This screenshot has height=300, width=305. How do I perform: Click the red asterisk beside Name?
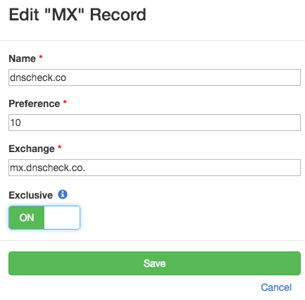41,56
